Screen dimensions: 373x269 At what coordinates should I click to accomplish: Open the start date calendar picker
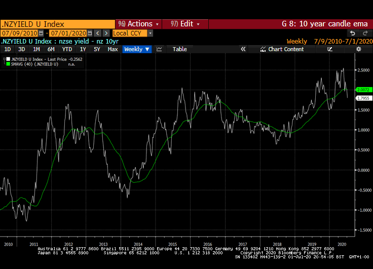tap(41, 33)
